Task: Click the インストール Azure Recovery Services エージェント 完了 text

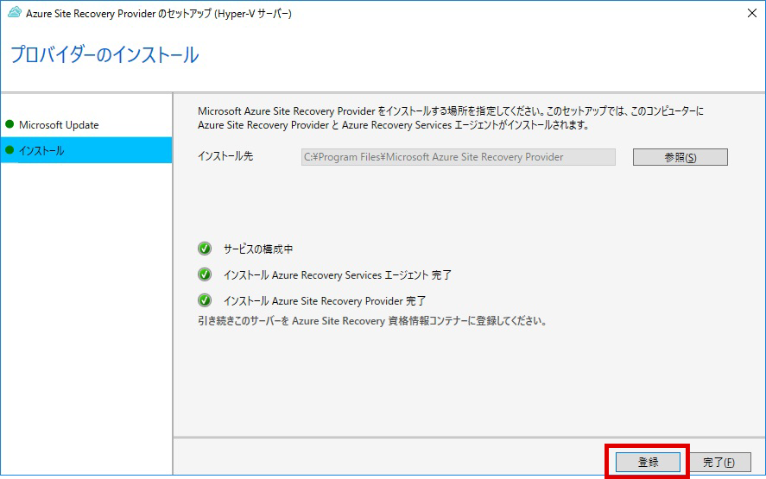Action: point(338,275)
